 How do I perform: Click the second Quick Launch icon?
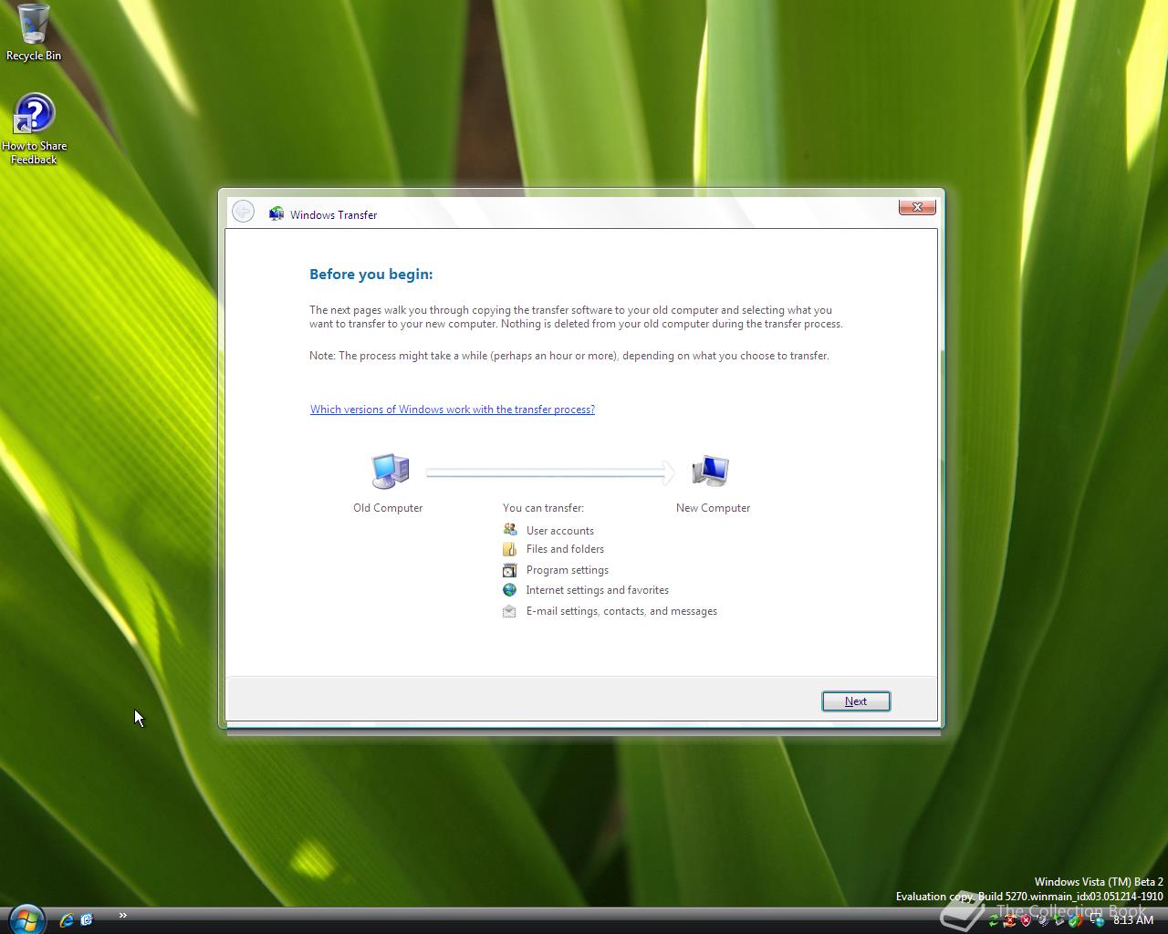pyautogui.click(x=87, y=920)
